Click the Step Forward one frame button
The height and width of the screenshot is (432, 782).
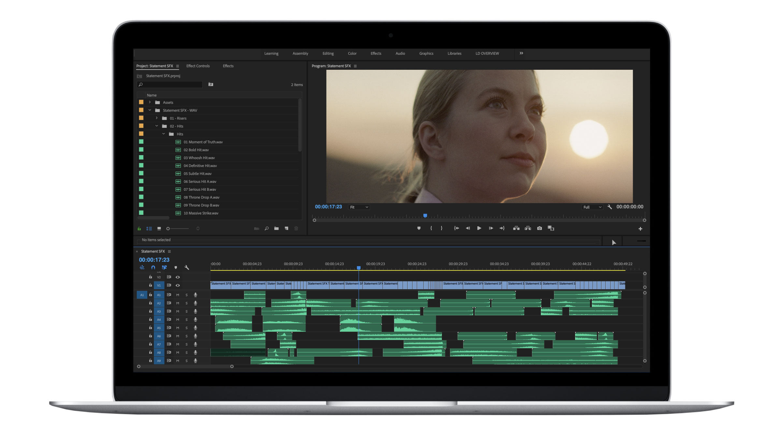[x=491, y=228]
